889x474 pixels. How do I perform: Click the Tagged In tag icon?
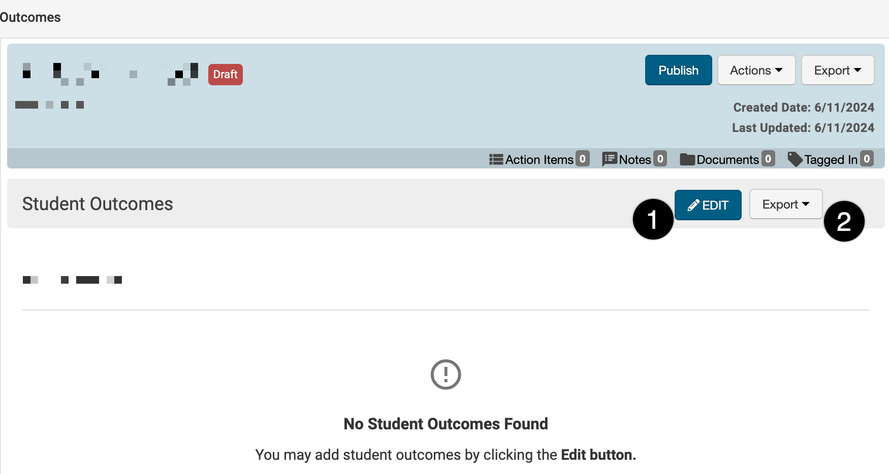(x=795, y=159)
